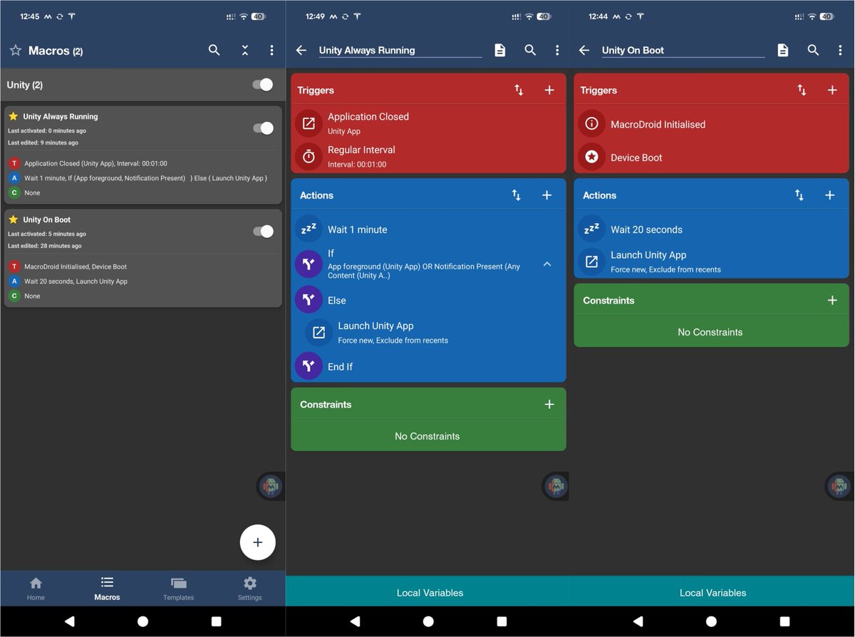Collapse the If App foreground condition block

(547, 263)
